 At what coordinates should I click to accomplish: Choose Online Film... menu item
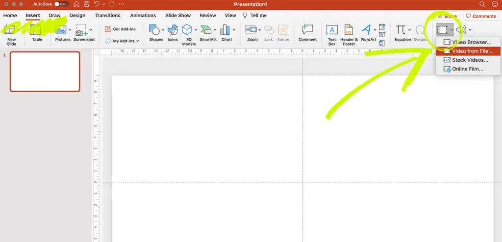(468, 69)
